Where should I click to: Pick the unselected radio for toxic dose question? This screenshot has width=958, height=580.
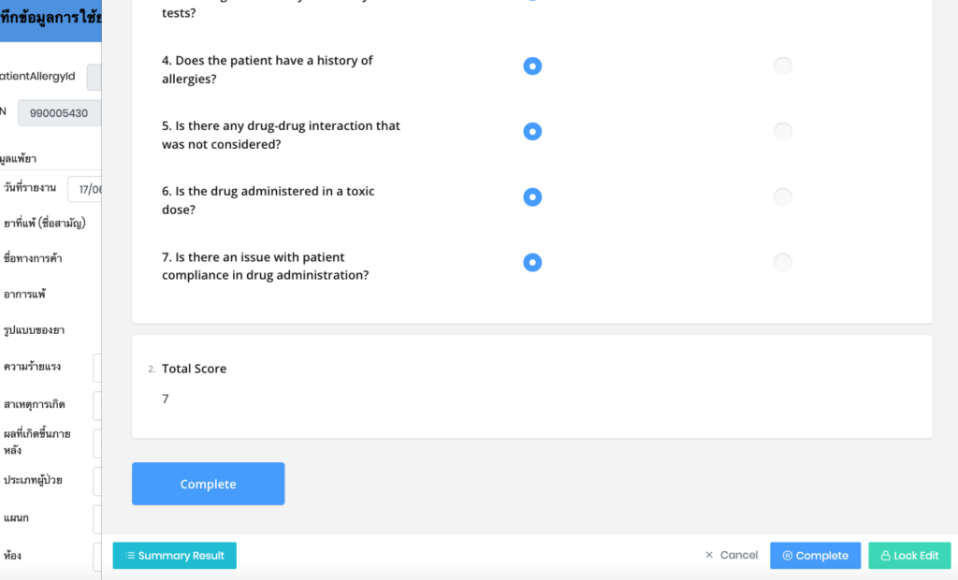click(x=783, y=196)
